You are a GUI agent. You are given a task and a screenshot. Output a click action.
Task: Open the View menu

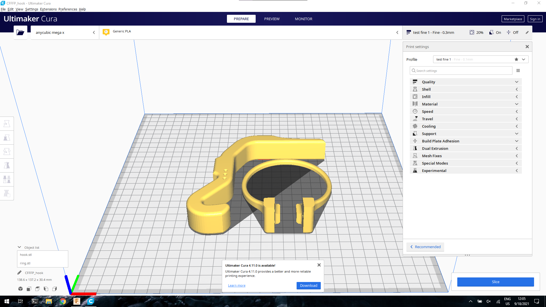click(19, 9)
